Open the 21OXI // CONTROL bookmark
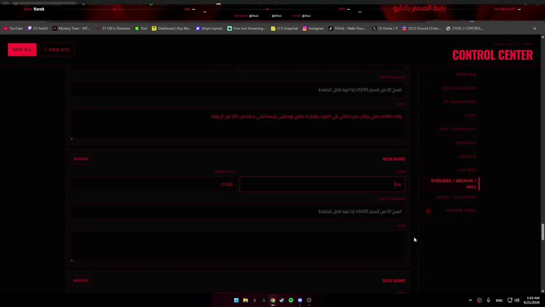 (x=465, y=29)
